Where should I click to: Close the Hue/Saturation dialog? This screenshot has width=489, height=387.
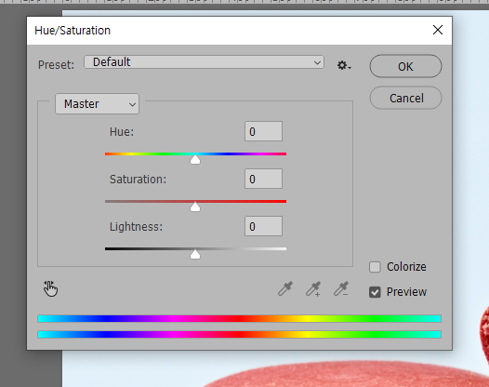pos(438,30)
